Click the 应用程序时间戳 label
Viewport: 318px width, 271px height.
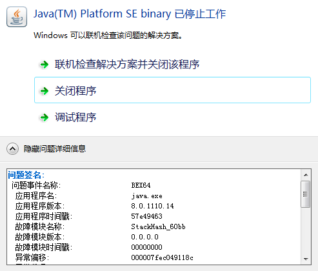tap(44, 216)
